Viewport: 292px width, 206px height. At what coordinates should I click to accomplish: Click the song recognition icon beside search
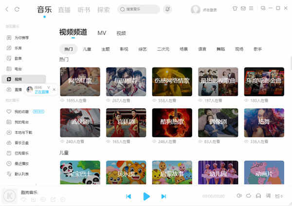pos(168,9)
